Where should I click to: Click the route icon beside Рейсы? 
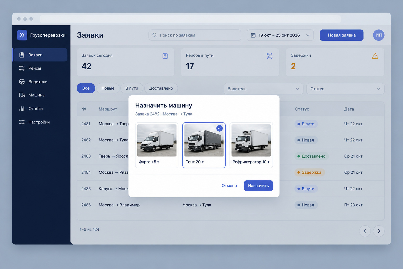(x=22, y=68)
